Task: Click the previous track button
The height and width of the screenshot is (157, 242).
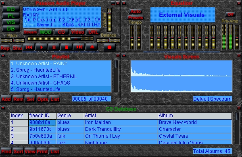Action: click(29, 47)
